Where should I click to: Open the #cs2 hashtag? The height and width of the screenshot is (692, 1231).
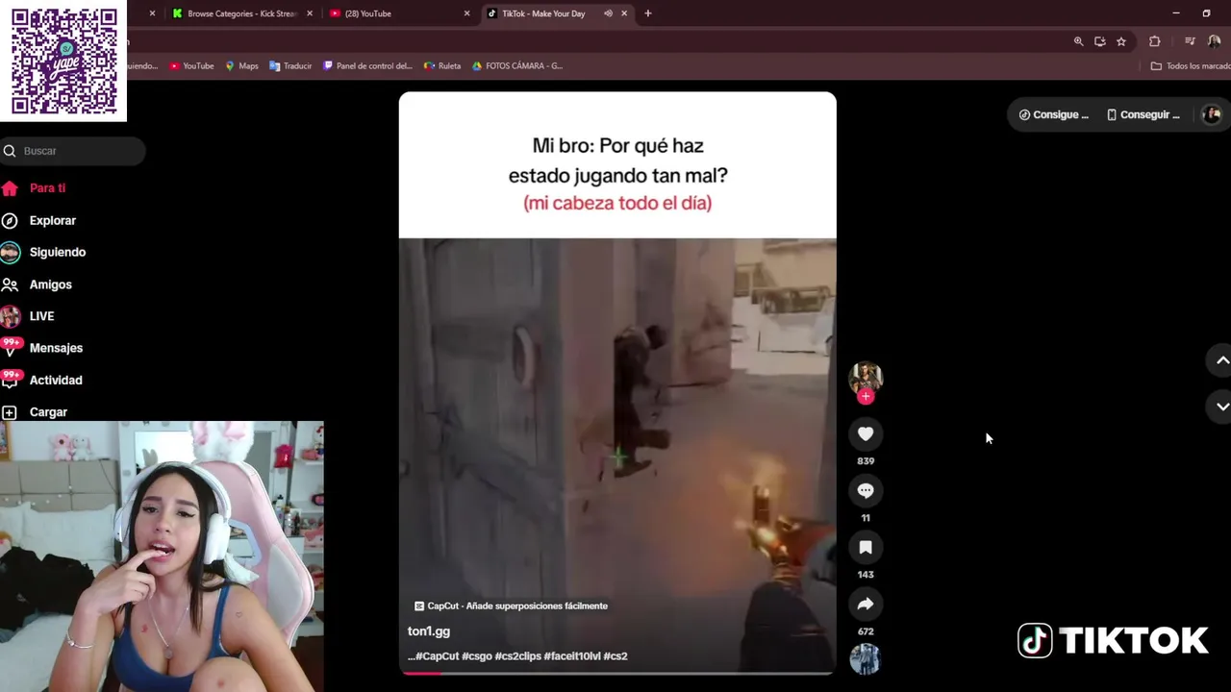tap(615, 656)
